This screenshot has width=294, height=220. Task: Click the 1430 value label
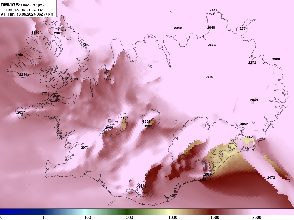pos(143,188)
